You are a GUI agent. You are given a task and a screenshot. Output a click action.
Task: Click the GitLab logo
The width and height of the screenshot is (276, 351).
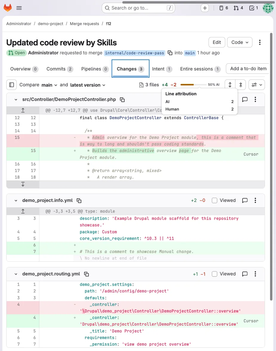(7, 8)
